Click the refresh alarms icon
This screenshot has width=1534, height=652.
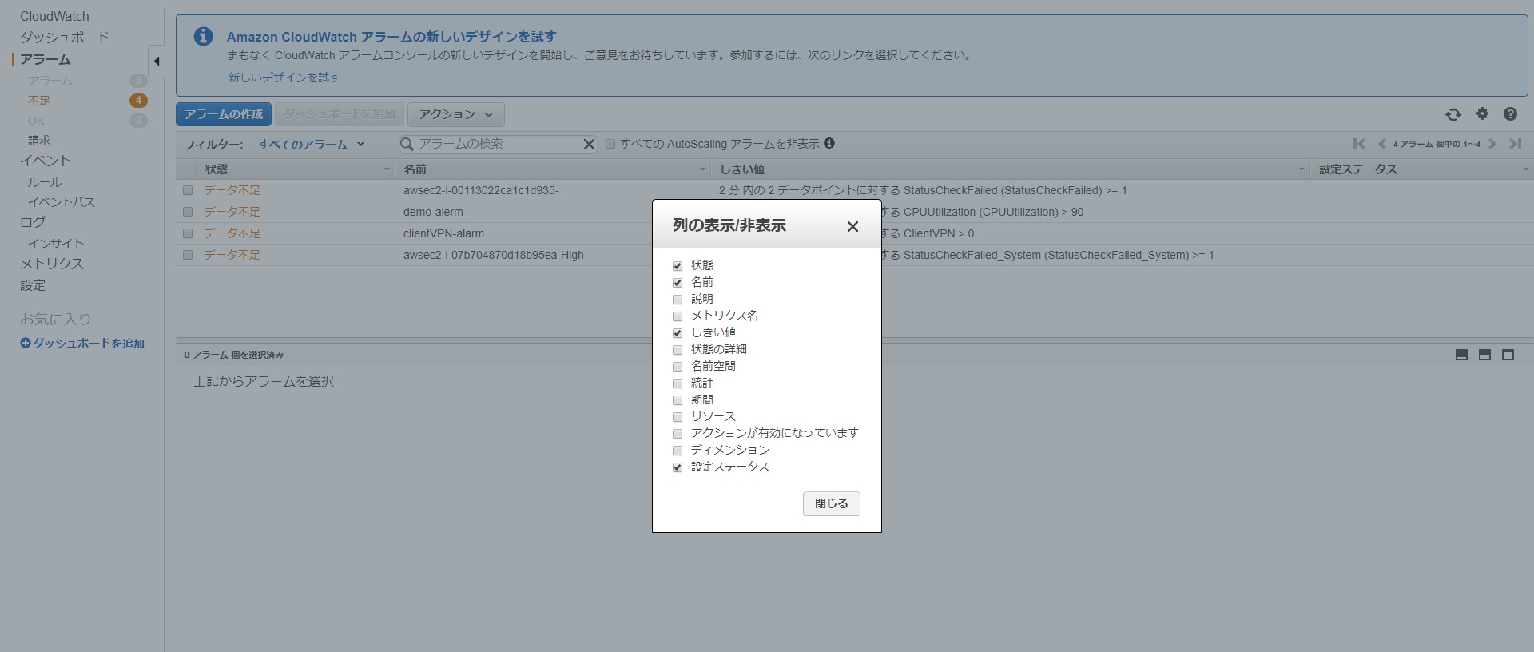click(x=1453, y=114)
